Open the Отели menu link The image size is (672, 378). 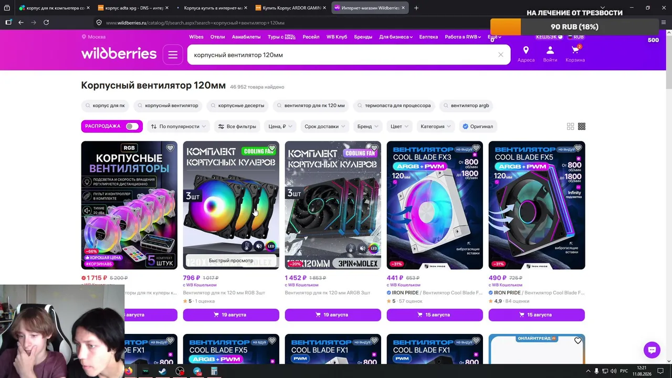(217, 37)
